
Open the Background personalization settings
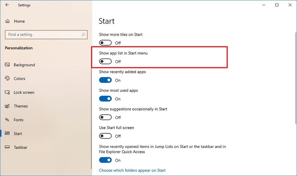[x=24, y=65]
